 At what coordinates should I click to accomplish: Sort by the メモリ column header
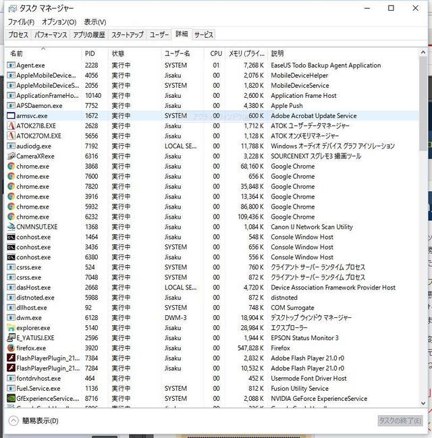(x=246, y=53)
